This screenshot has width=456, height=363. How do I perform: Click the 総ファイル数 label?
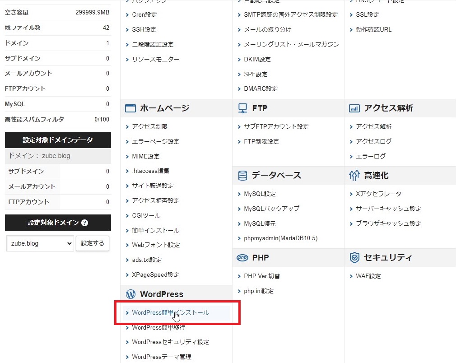pos(23,28)
